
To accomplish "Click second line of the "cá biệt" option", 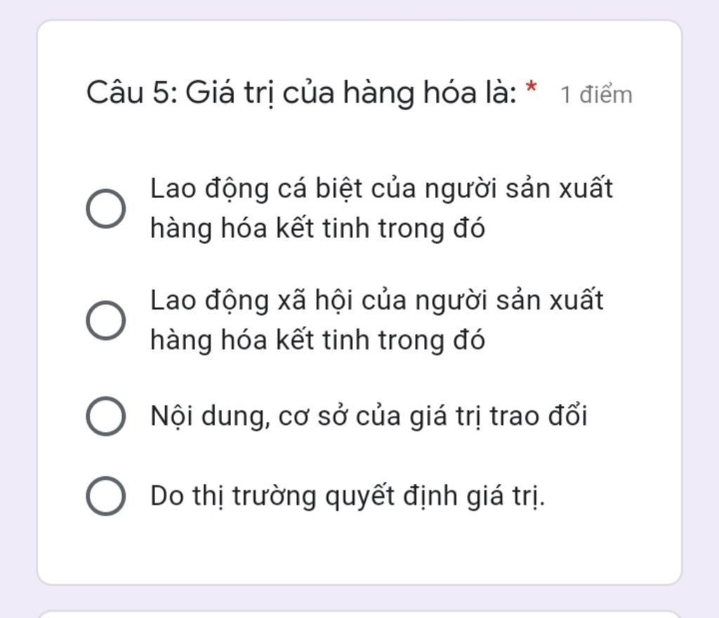I will pyautogui.click(x=317, y=228).
